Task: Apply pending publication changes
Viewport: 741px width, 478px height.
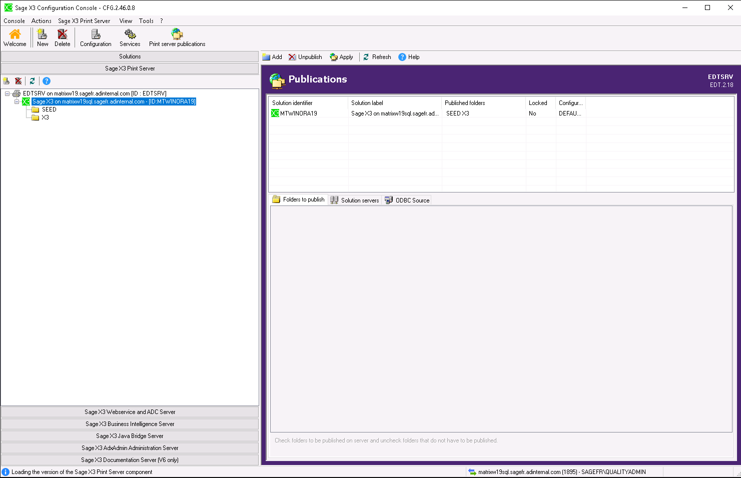Action: pyautogui.click(x=341, y=56)
